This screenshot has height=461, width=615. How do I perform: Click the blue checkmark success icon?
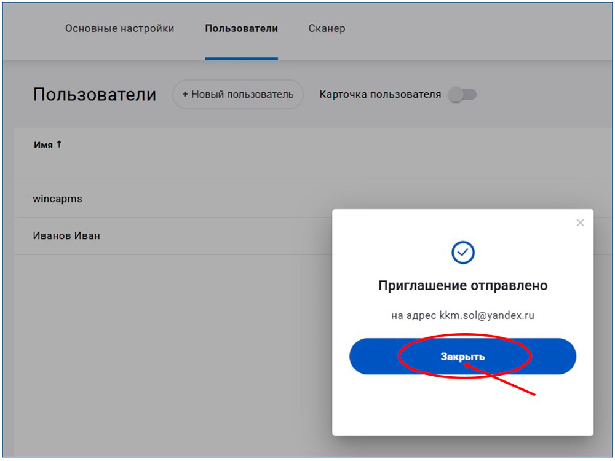coord(462,252)
